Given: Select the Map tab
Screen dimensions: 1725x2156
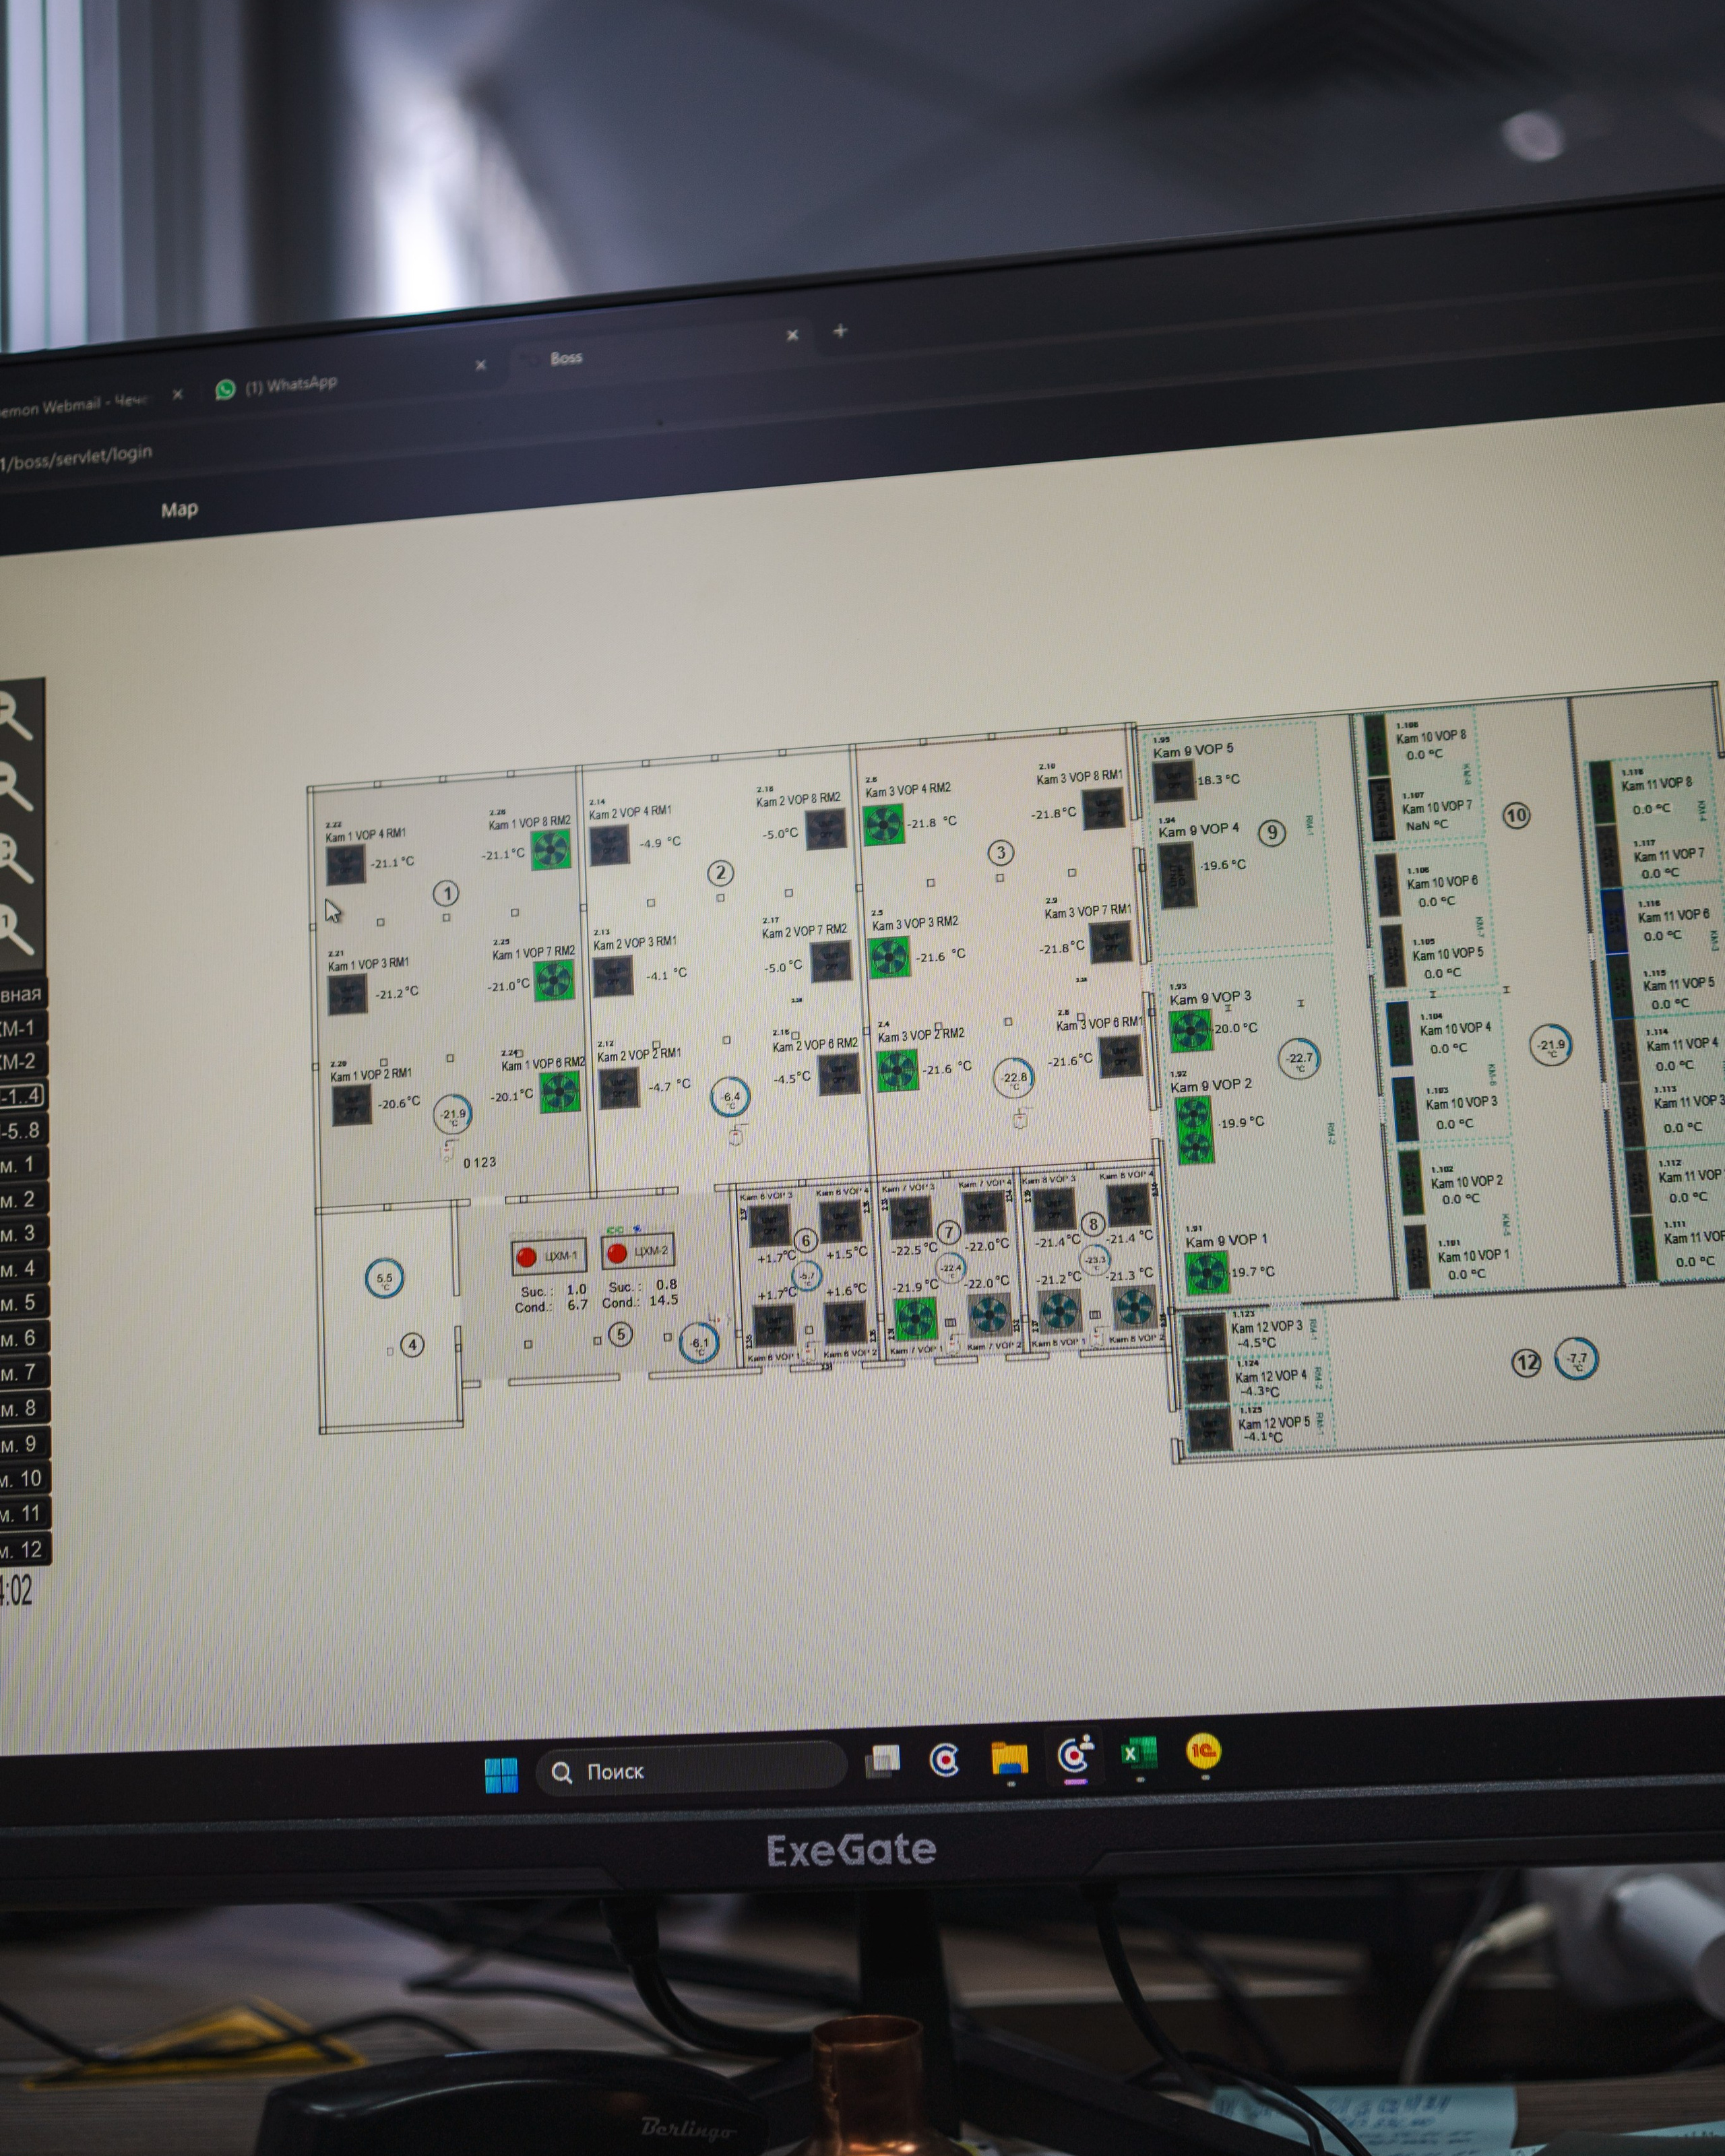Looking at the screenshot, I should [x=180, y=509].
